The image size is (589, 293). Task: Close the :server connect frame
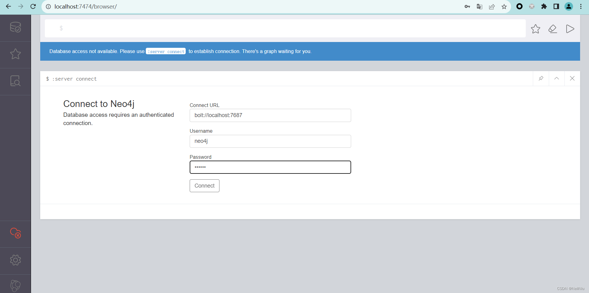point(572,78)
